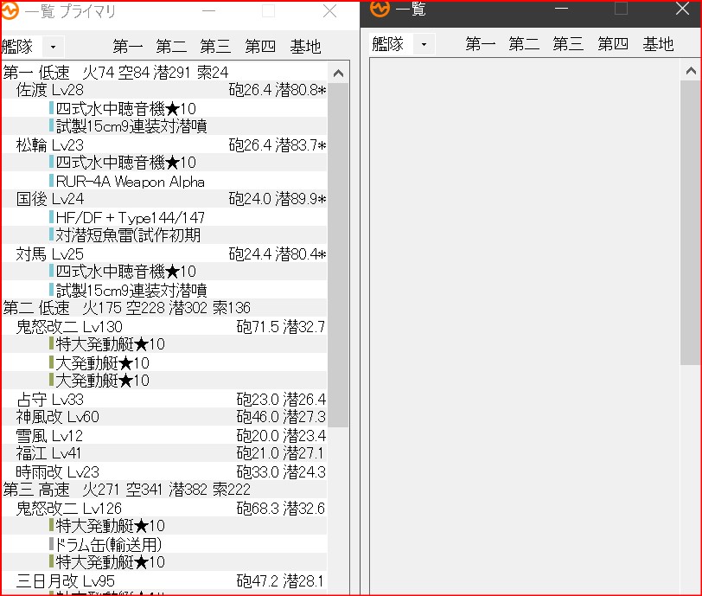The width and height of the screenshot is (702, 596).
Task: Select ship entry 鬼怒改二 Lv130
Action: click(x=69, y=326)
